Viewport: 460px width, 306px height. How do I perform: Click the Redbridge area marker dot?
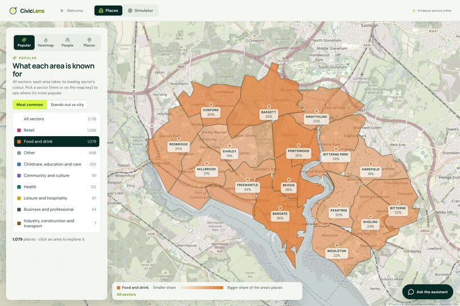(x=179, y=138)
